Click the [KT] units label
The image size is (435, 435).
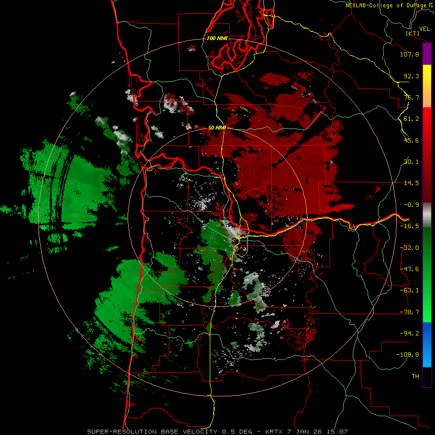[413, 33]
